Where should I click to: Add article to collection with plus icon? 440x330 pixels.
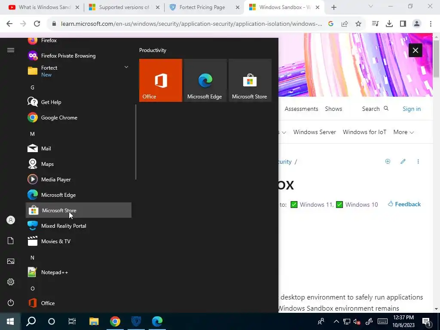point(388,162)
